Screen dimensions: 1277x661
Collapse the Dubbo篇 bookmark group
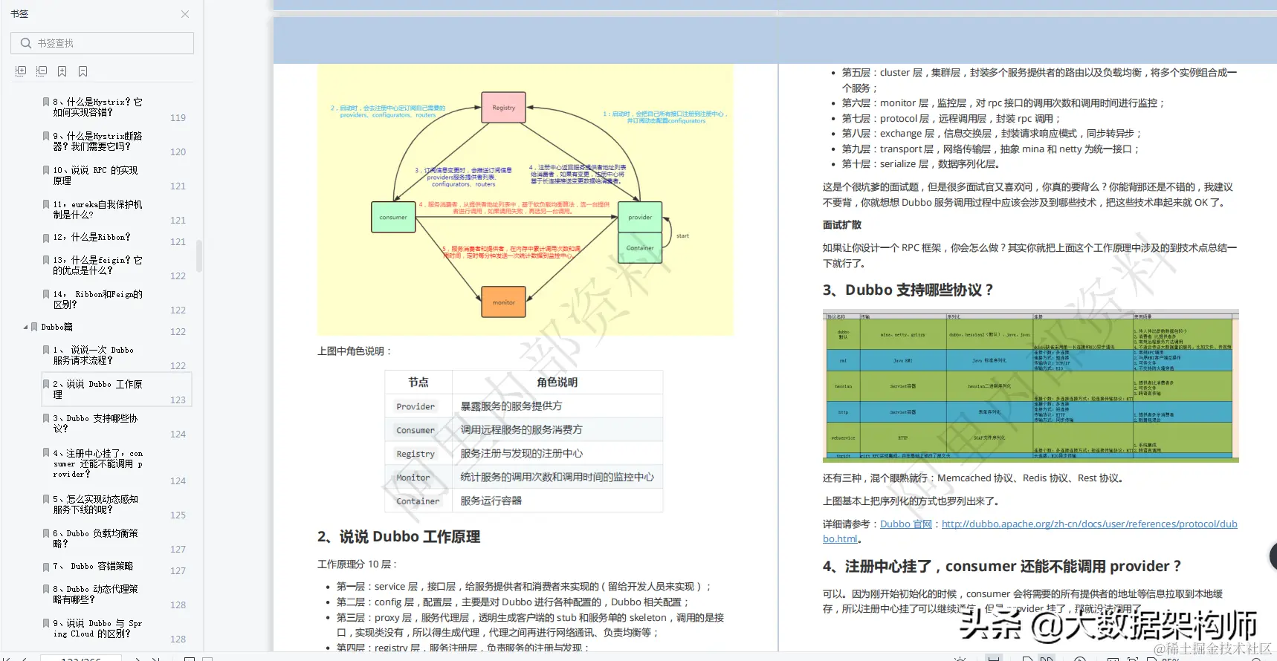[x=26, y=327]
